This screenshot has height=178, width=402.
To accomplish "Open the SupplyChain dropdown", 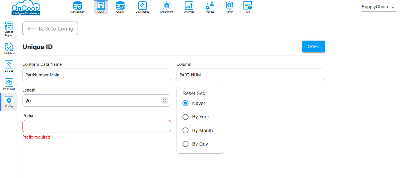I will point(379,7).
